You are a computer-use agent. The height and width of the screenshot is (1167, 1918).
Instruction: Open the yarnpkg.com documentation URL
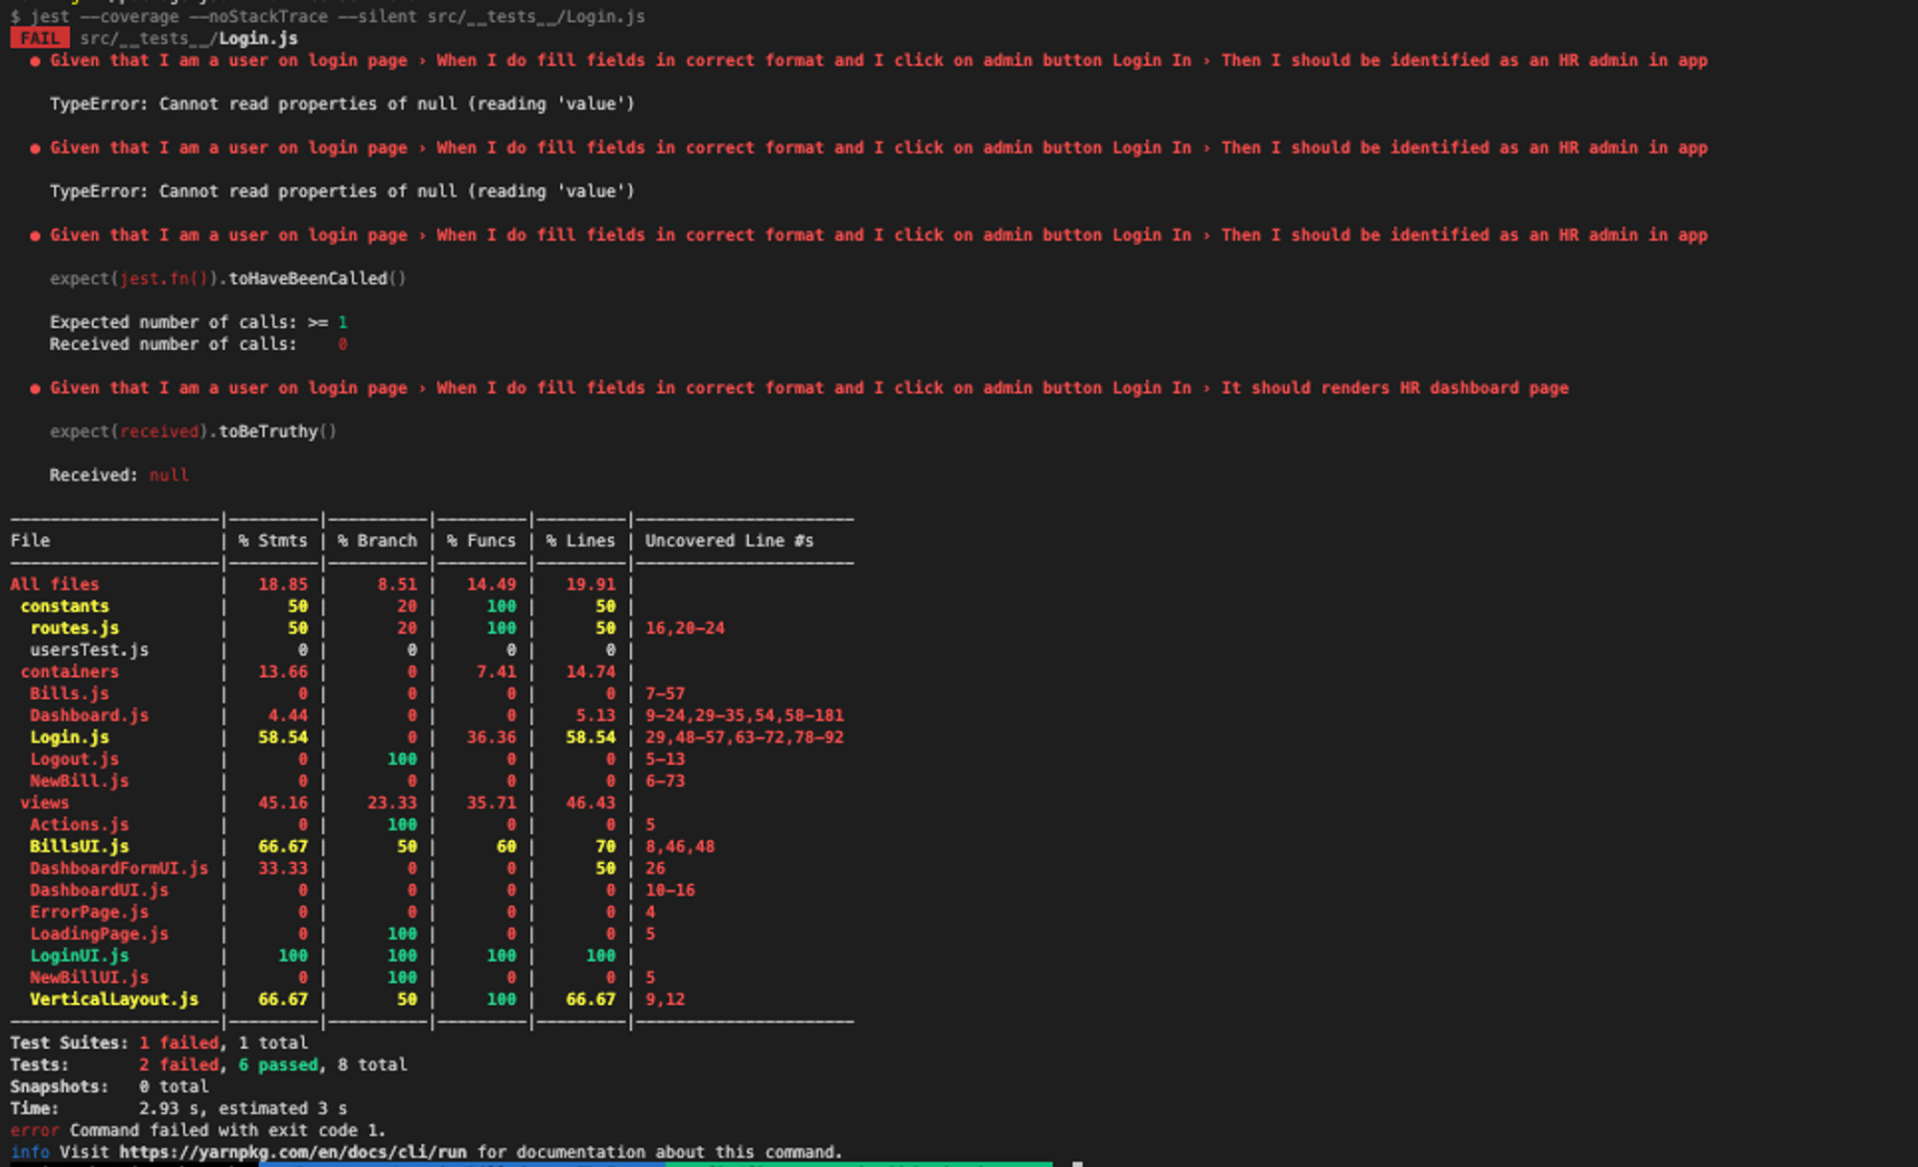pos(292,1152)
